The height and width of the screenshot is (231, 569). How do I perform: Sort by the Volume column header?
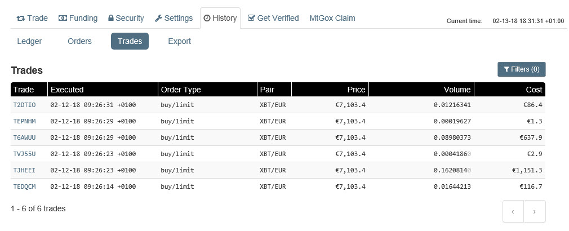[457, 90]
